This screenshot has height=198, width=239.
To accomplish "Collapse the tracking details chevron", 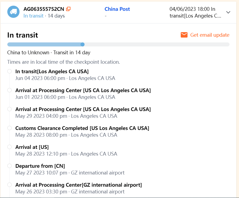I will [228, 12].
